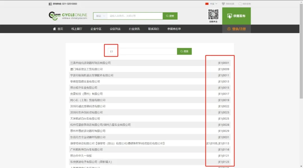The image size is (303, 168).
Task: Expand the 中文 language dropdown
Action: tap(214, 4)
